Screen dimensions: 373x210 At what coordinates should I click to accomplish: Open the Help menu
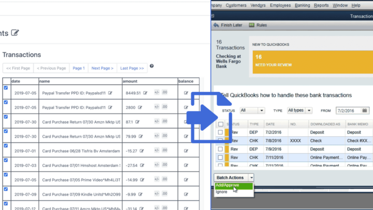coord(356,5)
